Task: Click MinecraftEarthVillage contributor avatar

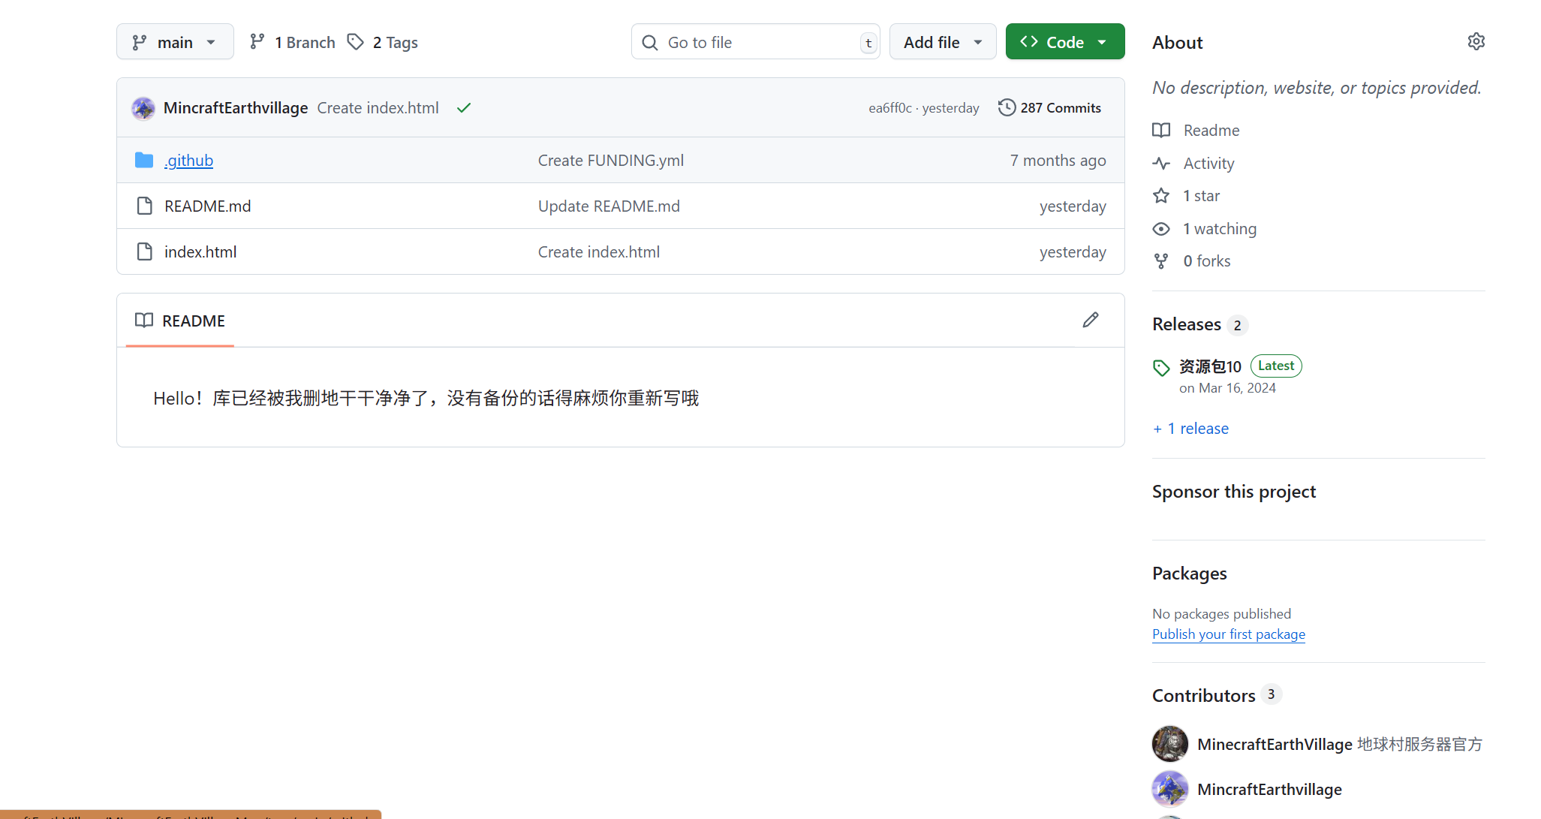Action: (x=1169, y=744)
